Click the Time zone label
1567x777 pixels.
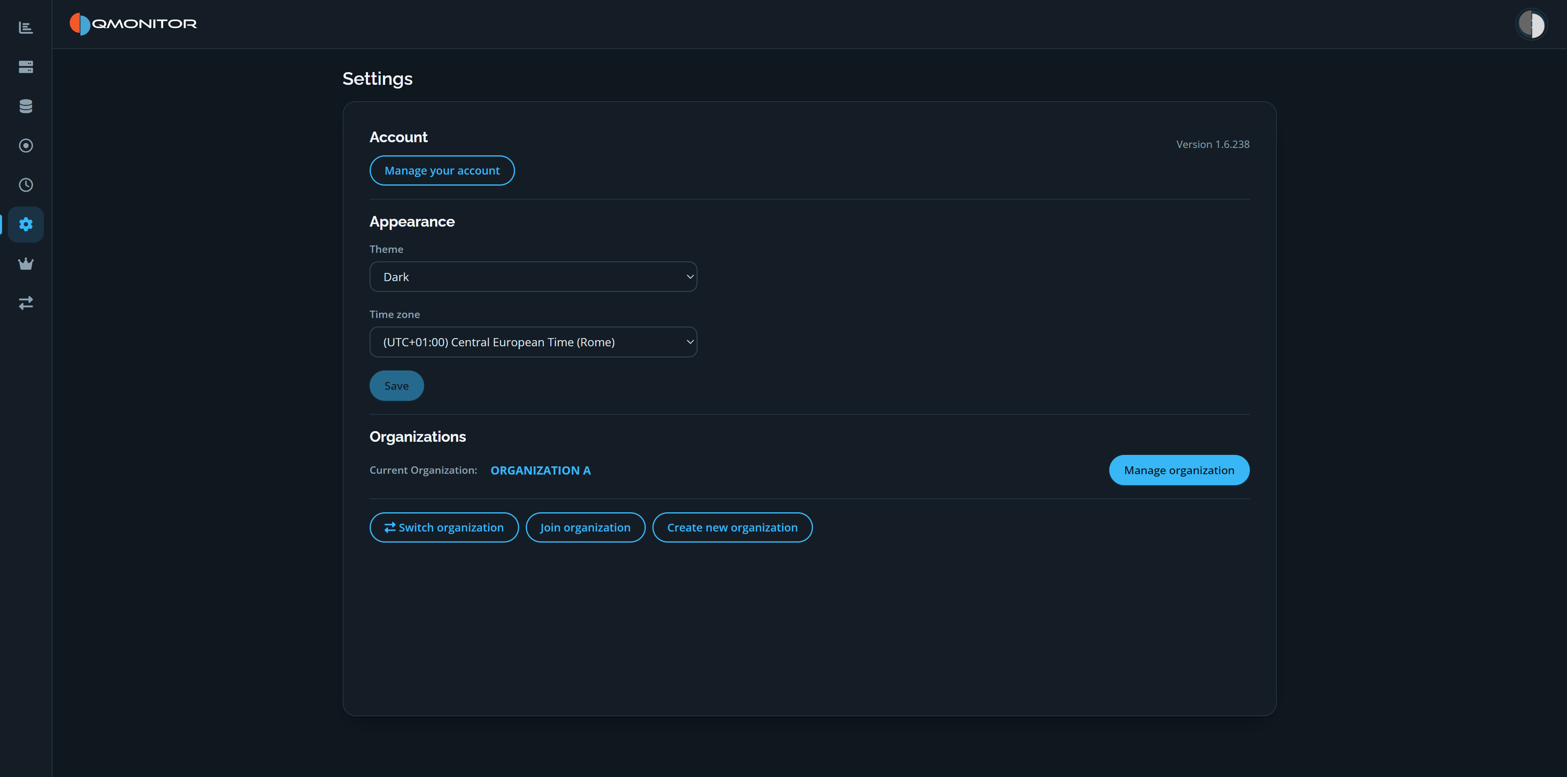pyautogui.click(x=394, y=315)
